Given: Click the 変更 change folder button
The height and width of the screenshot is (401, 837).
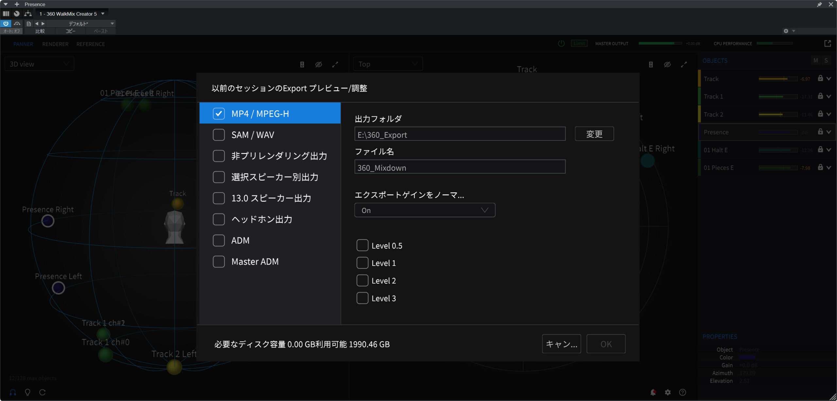Looking at the screenshot, I should 594,134.
